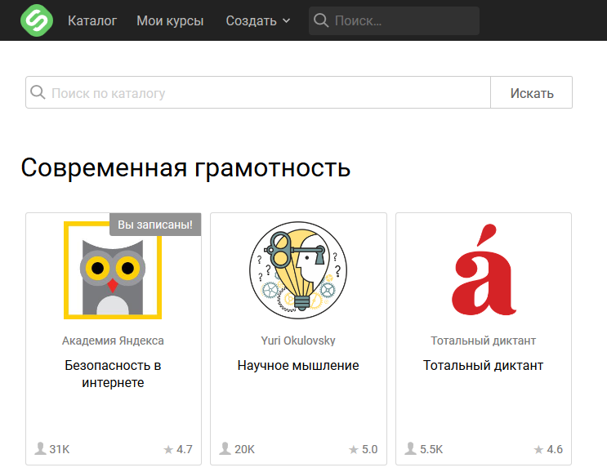Click the magnifier icon in top search

pyautogui.click(x=321, y=20)
